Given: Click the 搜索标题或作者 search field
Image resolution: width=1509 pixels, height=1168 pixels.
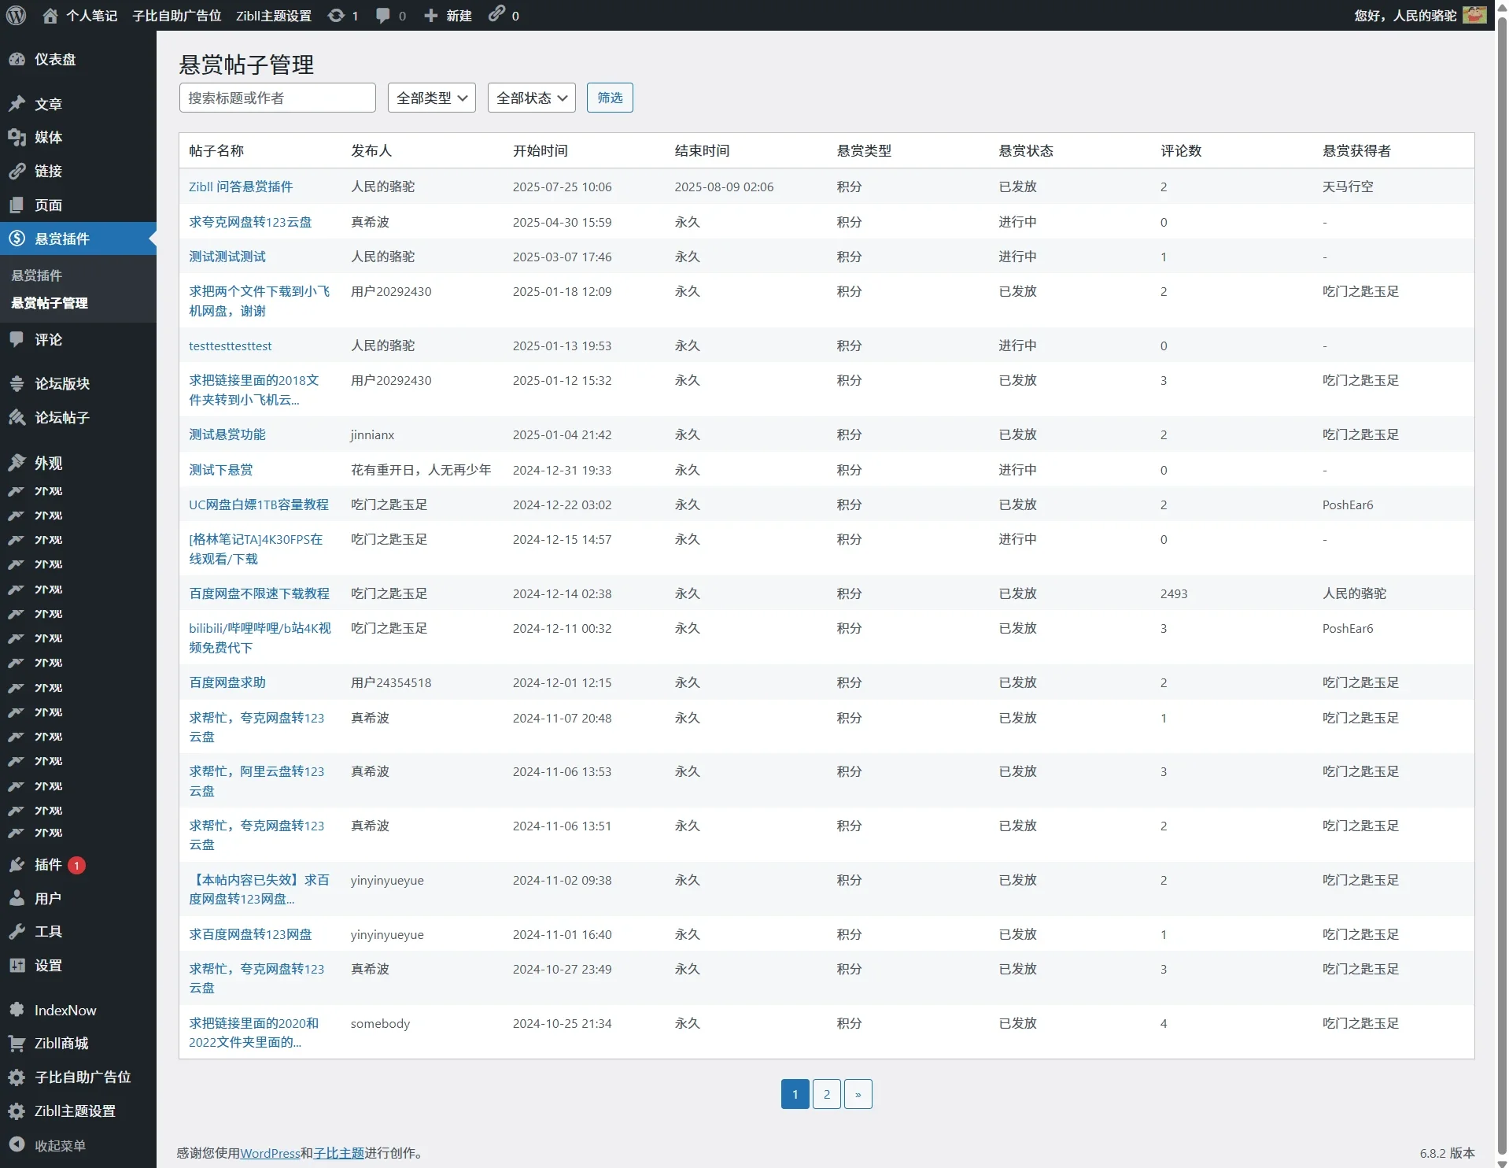Looking at the screenshot, I should pyautogui.click(x=277, y=98).
